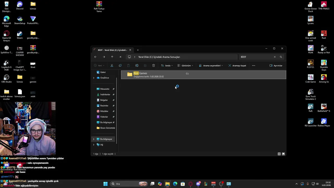The width and height of the screenshot is (334, 188).
Task: Select the Goose Goose Duck desktop shortcut
Action: pos(311,7)
